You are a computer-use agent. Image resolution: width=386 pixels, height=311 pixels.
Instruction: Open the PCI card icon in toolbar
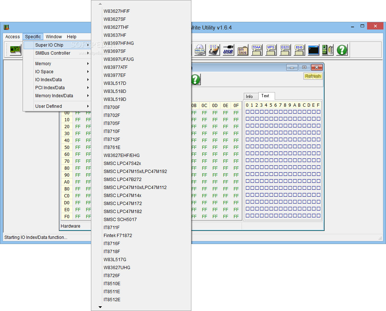16,50
